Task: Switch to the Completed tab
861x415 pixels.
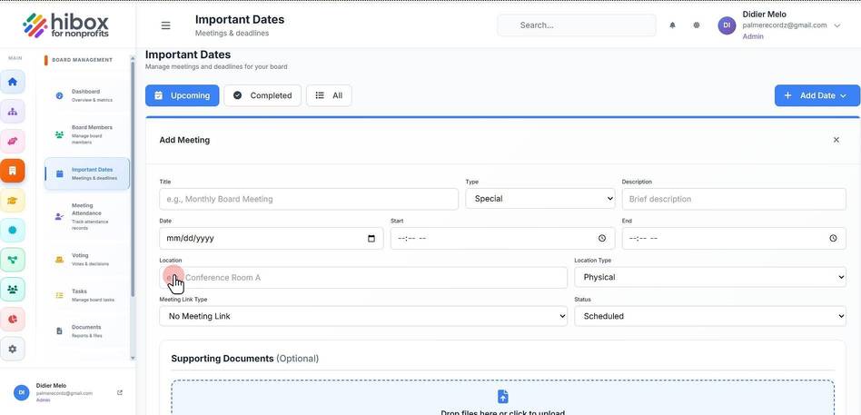Action: coord(262,95)
